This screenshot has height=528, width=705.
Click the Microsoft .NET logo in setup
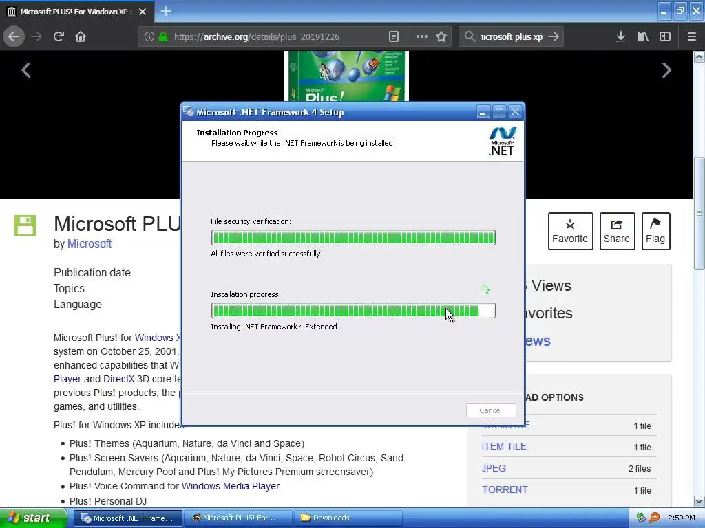pos(502,142)
